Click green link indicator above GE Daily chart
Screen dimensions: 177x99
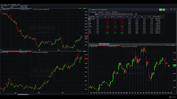(x=80, y=51)
